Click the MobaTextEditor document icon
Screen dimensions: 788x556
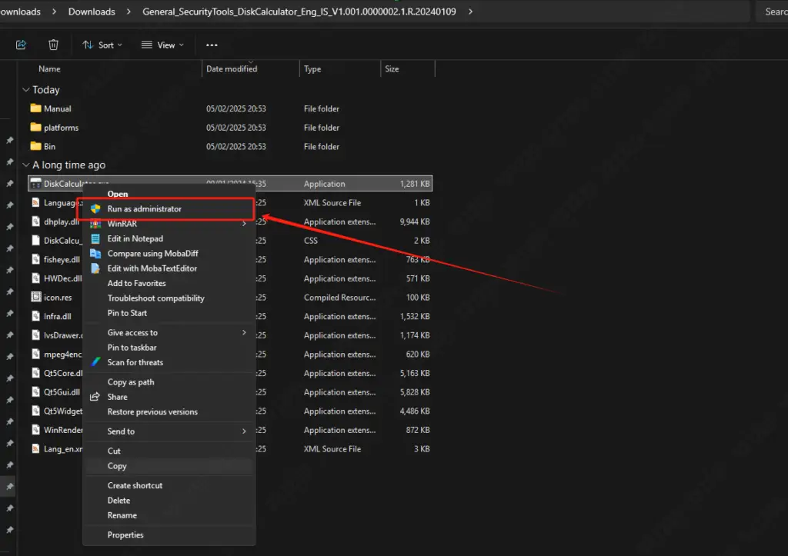[x=94, y=268]
